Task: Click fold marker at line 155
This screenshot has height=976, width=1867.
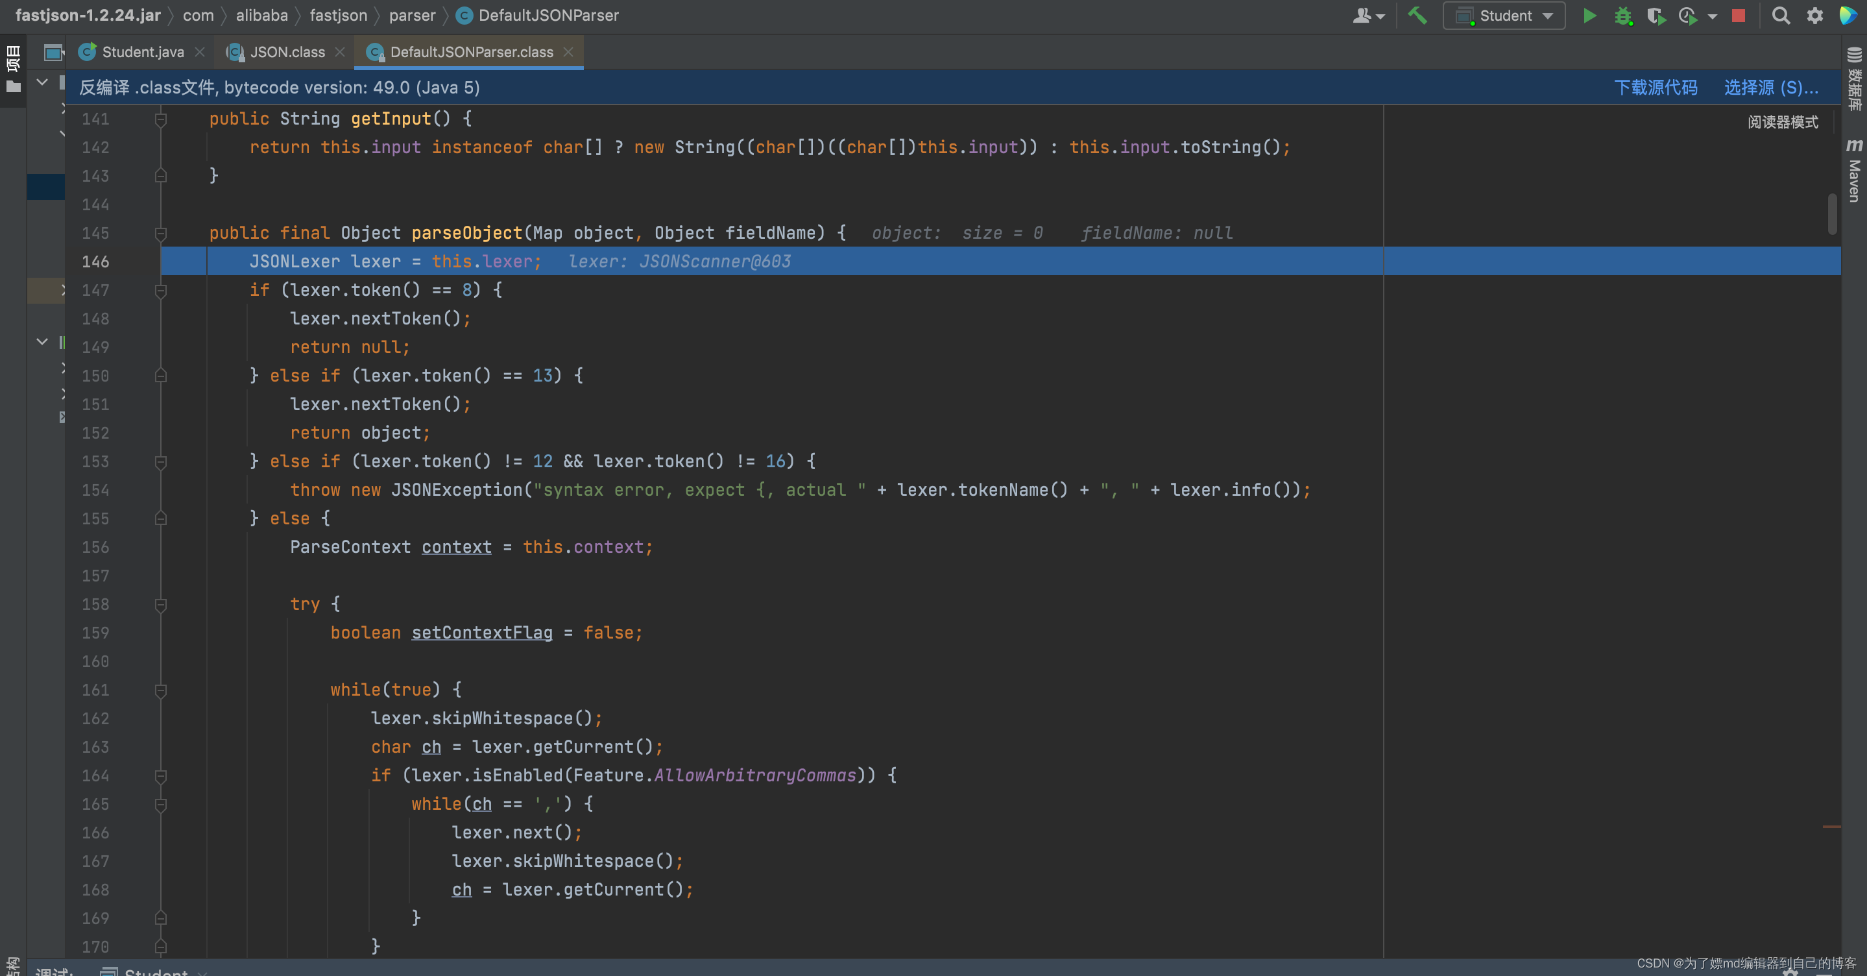Action: pyautogui.click(x=161, y=518)
